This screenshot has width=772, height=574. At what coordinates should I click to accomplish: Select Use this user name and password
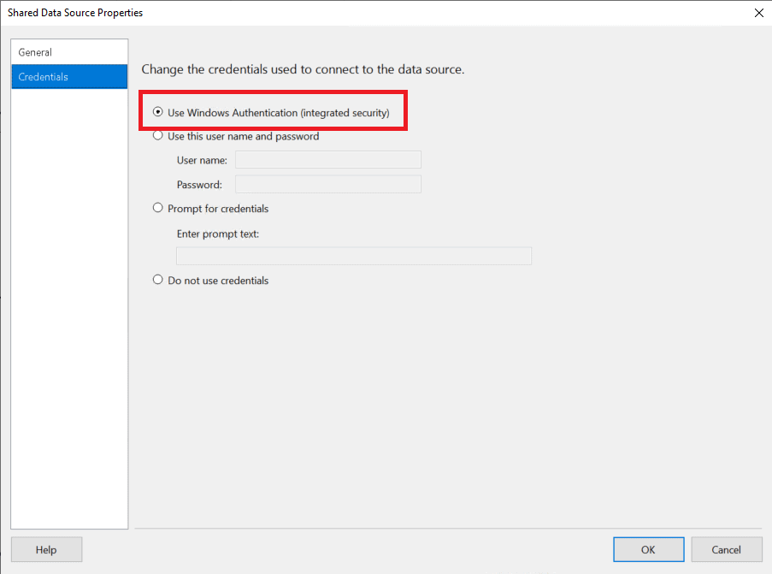[157, 135]
